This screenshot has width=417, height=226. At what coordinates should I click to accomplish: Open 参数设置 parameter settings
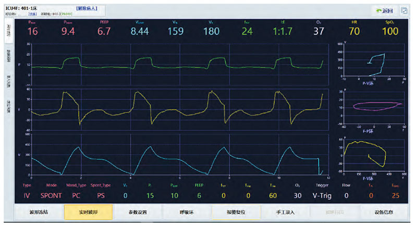coord(138,212)
